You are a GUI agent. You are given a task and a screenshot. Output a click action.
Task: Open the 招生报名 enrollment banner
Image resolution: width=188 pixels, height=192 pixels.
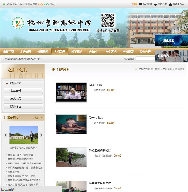172,41
